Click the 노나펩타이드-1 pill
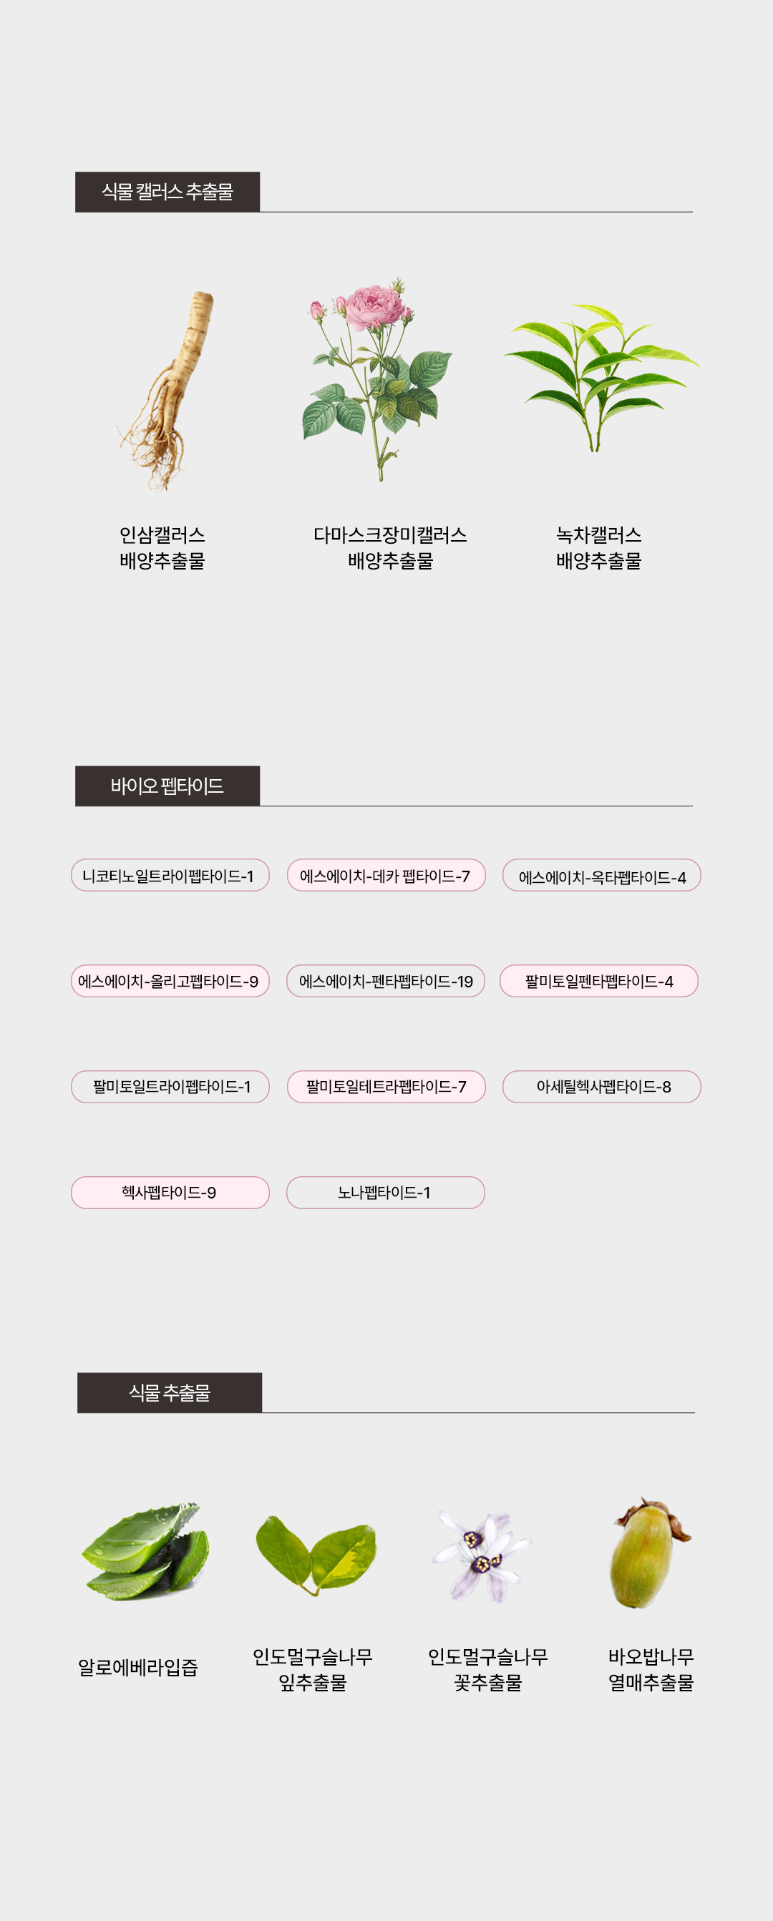Viewport: 773px width, 1921px height. (385, 1193)
